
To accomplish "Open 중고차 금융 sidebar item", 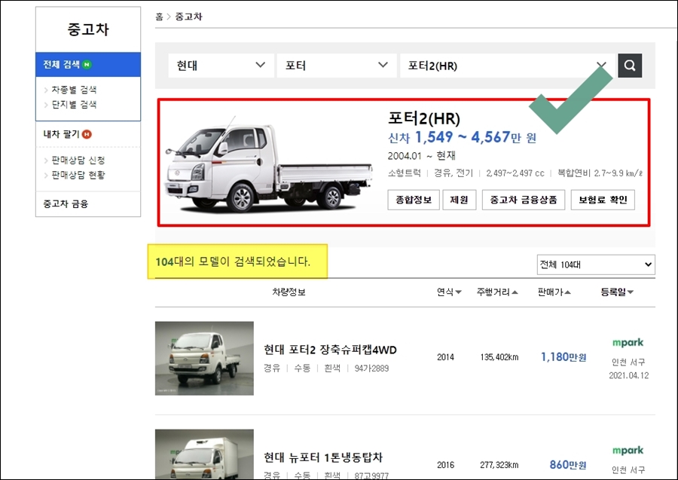I will pyautogui.click(x=66, y=204).
